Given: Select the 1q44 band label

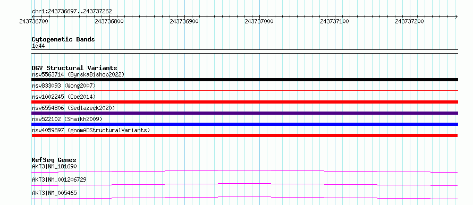Looking at the screenshot, I should [38, 46].
